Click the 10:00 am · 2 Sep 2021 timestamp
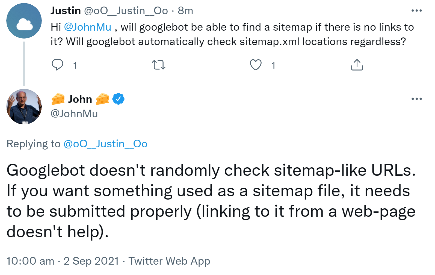Viewport: 435px width, 275px height. point(63,261)
